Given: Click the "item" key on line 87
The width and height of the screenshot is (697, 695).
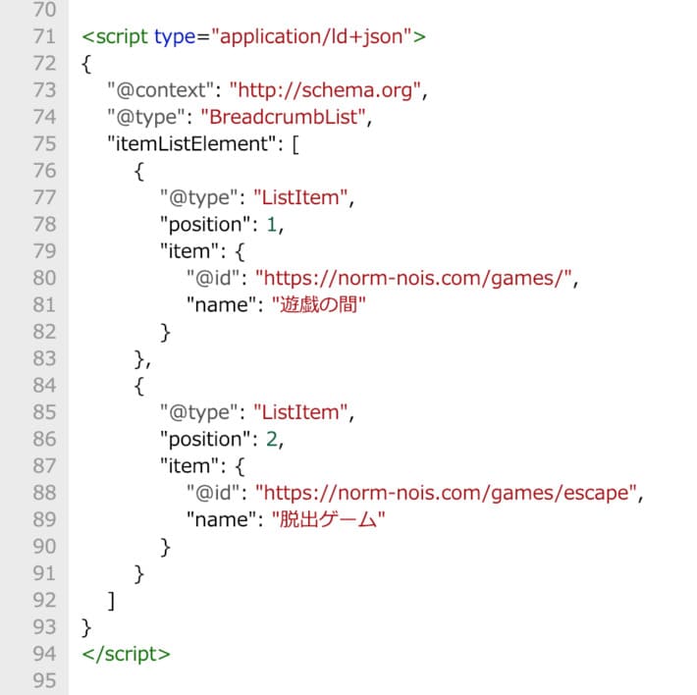Looking at the screenshot, I should (x=188, y=465).
